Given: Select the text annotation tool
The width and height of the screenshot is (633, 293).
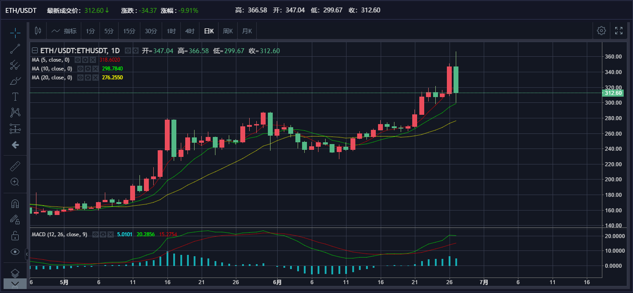Looking at the screenshot, I should tap(15, 97).
